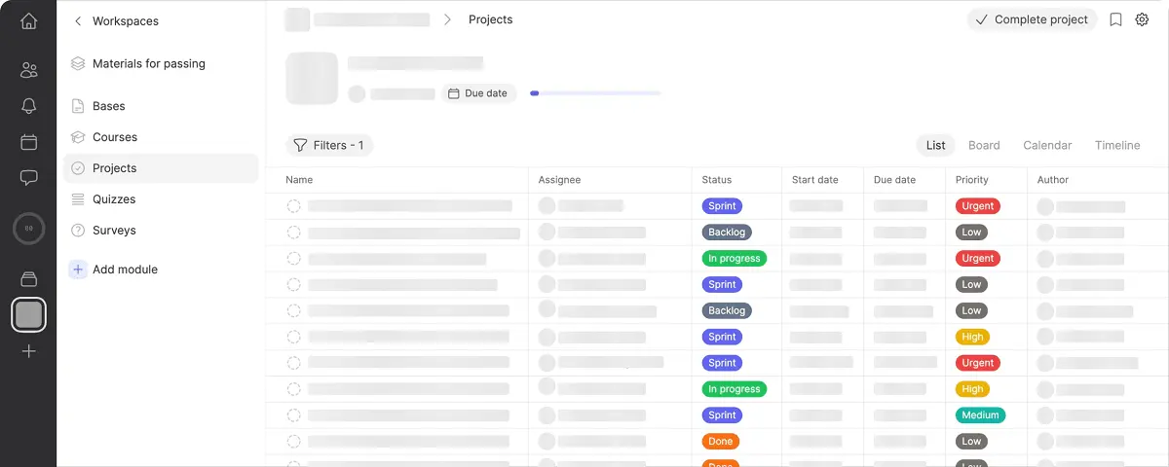This screenshot has height=467, width=1169.
Task: Open the Home icon in dark sidebar
Action: pos(28,20)
